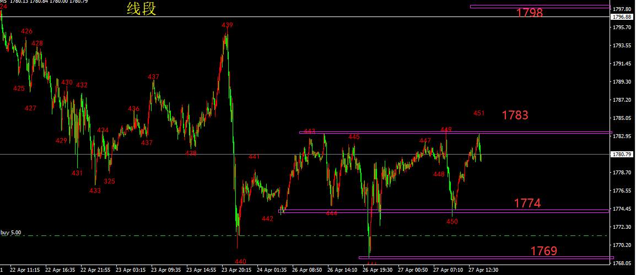Select segment label 441
636x275 pixels.
click(x=254, y=157)
